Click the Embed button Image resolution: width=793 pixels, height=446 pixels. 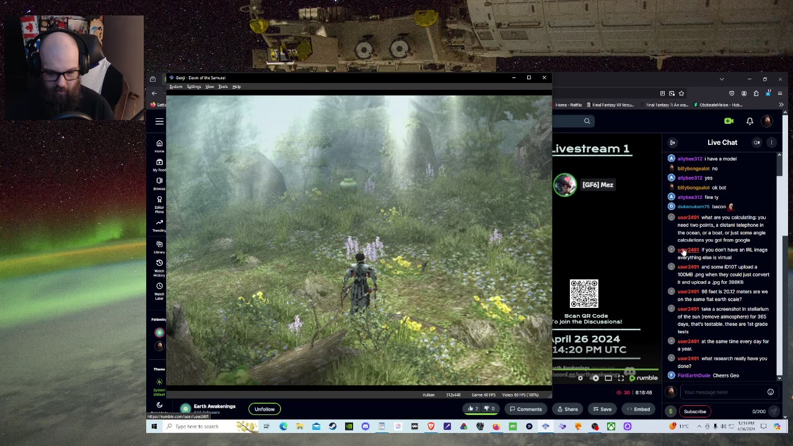(x=637, y=409)
